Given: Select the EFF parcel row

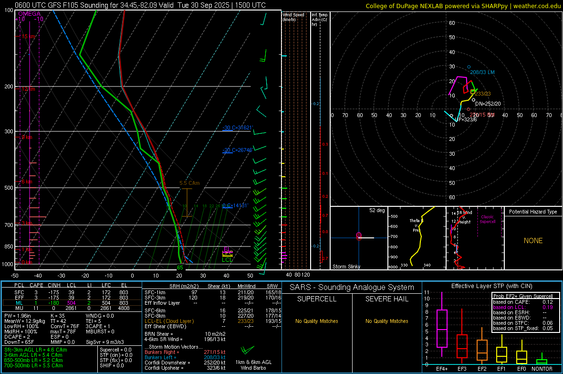Looking at the screenshot, I should pos(72,298).
